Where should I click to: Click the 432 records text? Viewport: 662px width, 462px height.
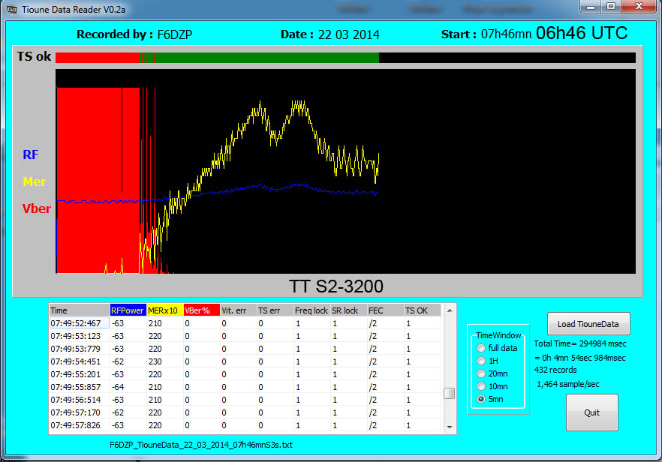coord(555,370)
